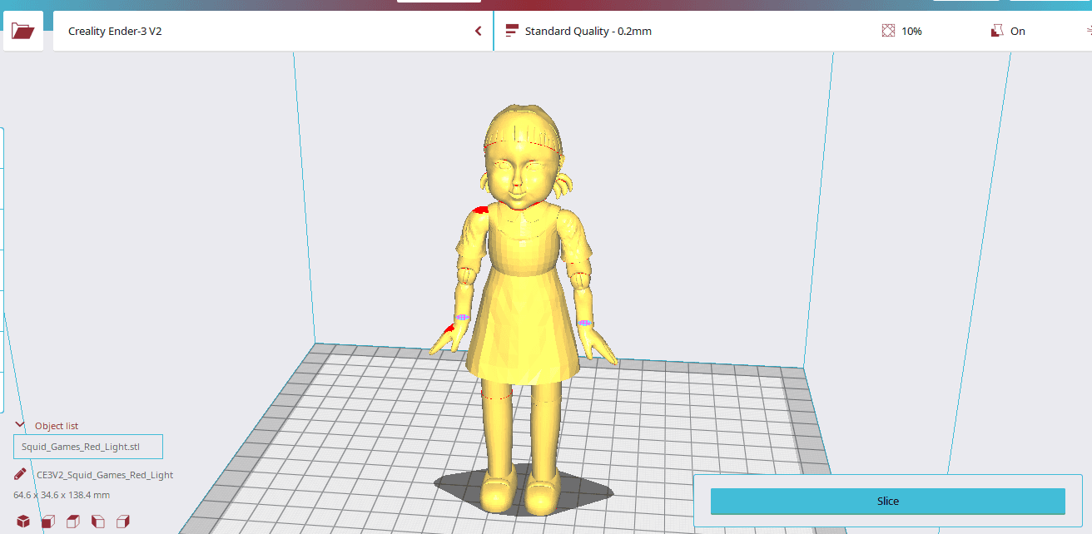Collapse the Object list chevron

tap(20, 425)
